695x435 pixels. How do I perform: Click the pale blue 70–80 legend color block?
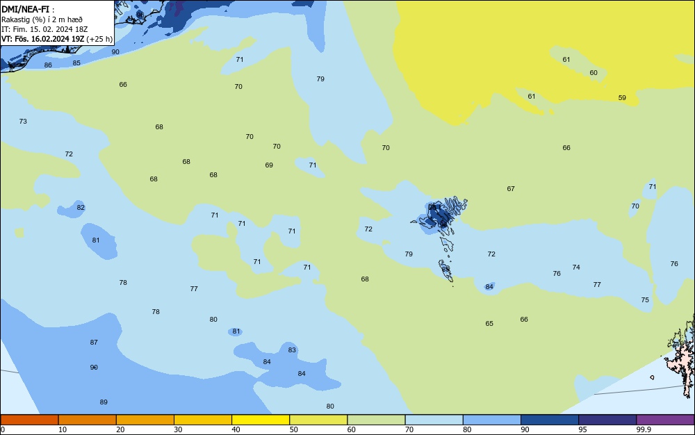point(434,420)
